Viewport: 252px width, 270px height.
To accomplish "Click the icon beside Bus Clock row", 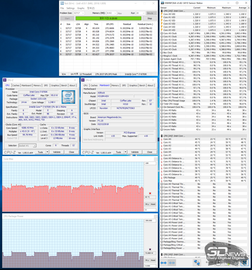I will pos(162,52).
